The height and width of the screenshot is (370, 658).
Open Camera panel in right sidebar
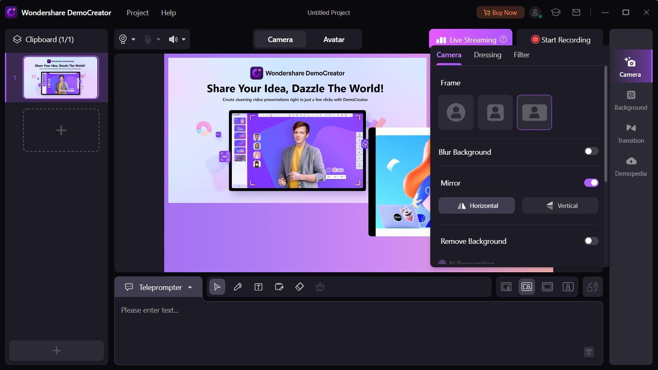pyautogui.click(x=630, y=66)
